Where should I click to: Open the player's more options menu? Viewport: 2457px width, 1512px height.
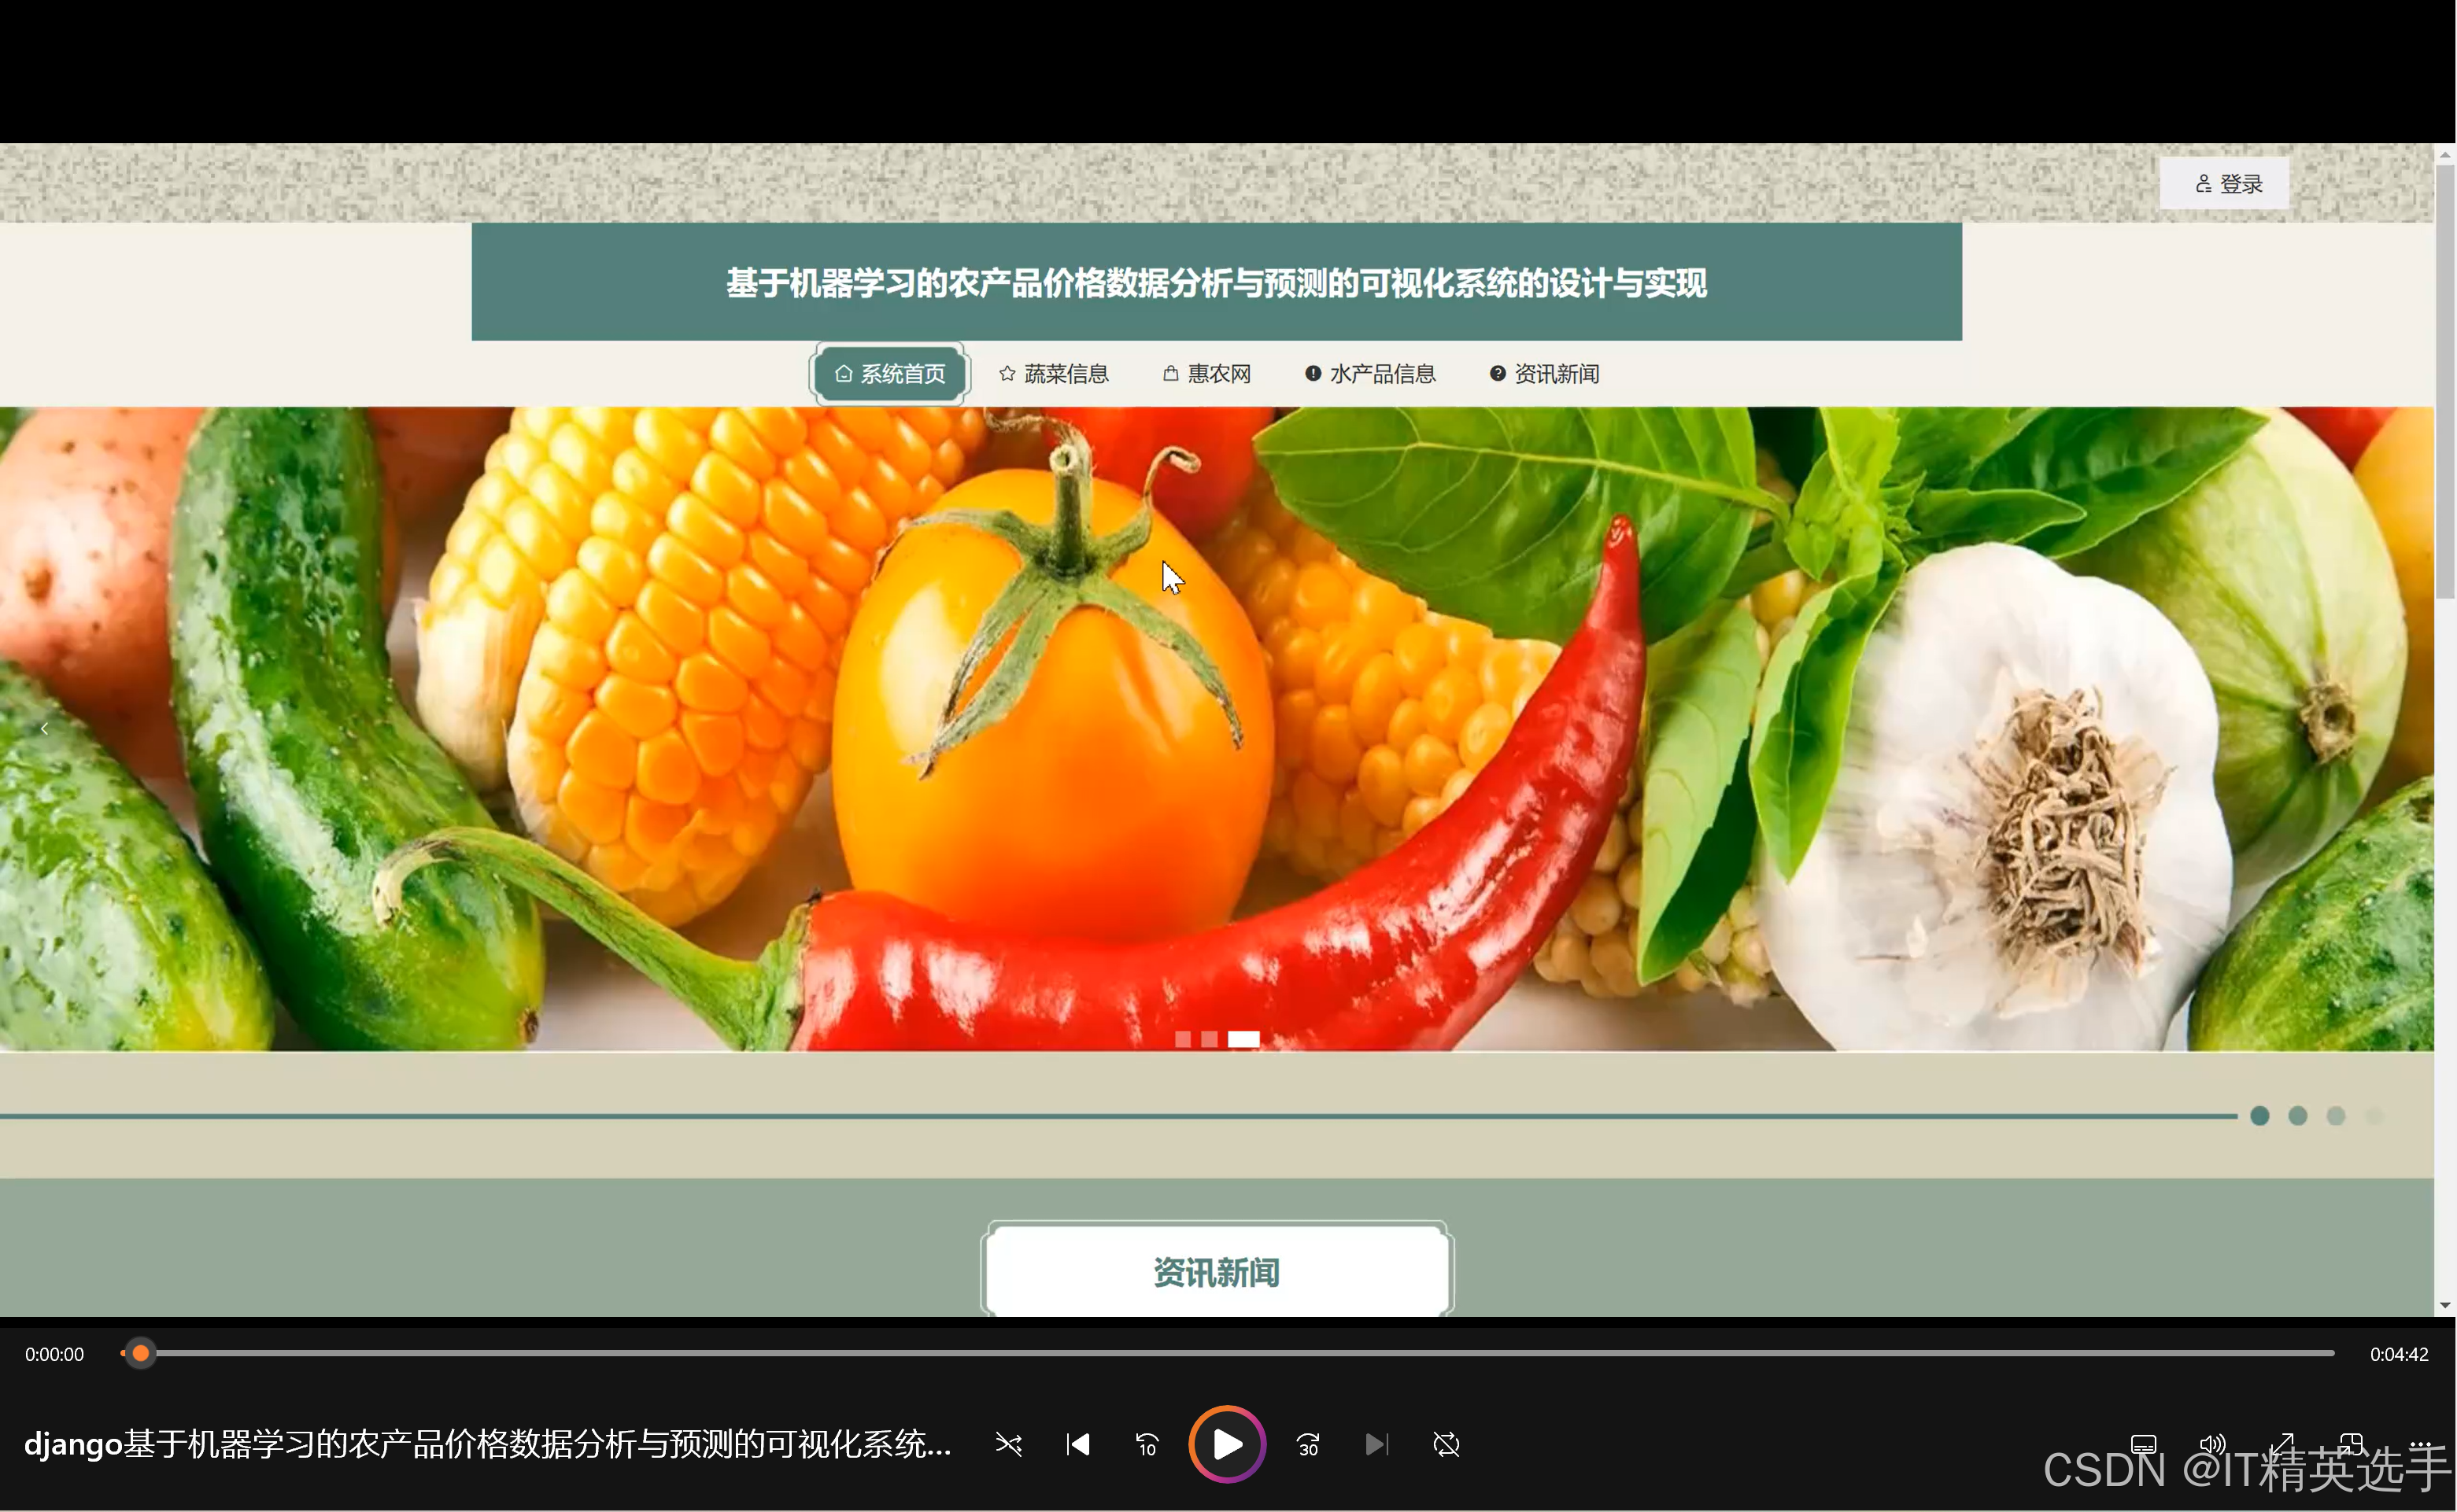(2419, 1444)
